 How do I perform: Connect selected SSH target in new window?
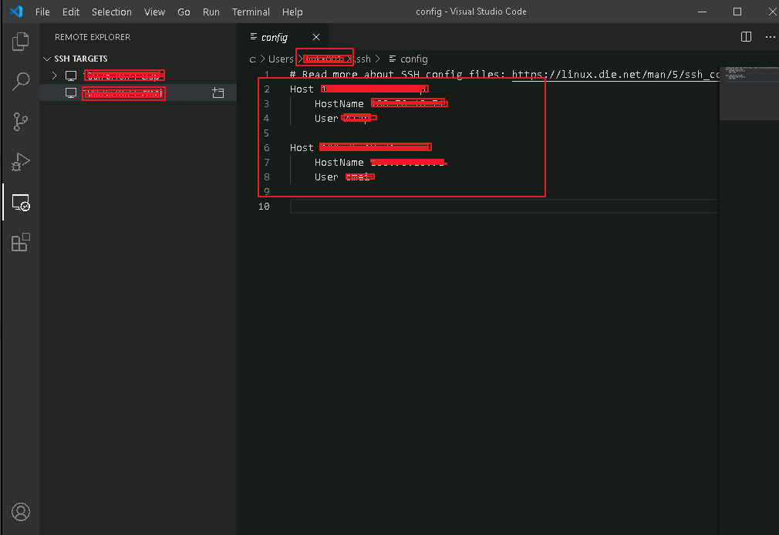pos(218,93)
